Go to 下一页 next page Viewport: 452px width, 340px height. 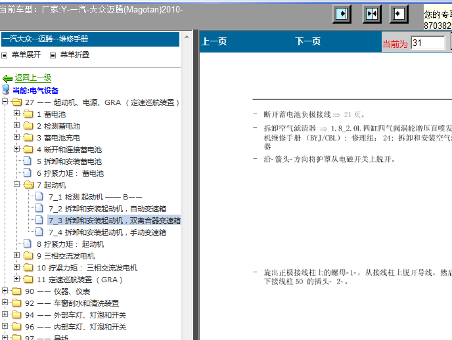[x=308, y=41]
